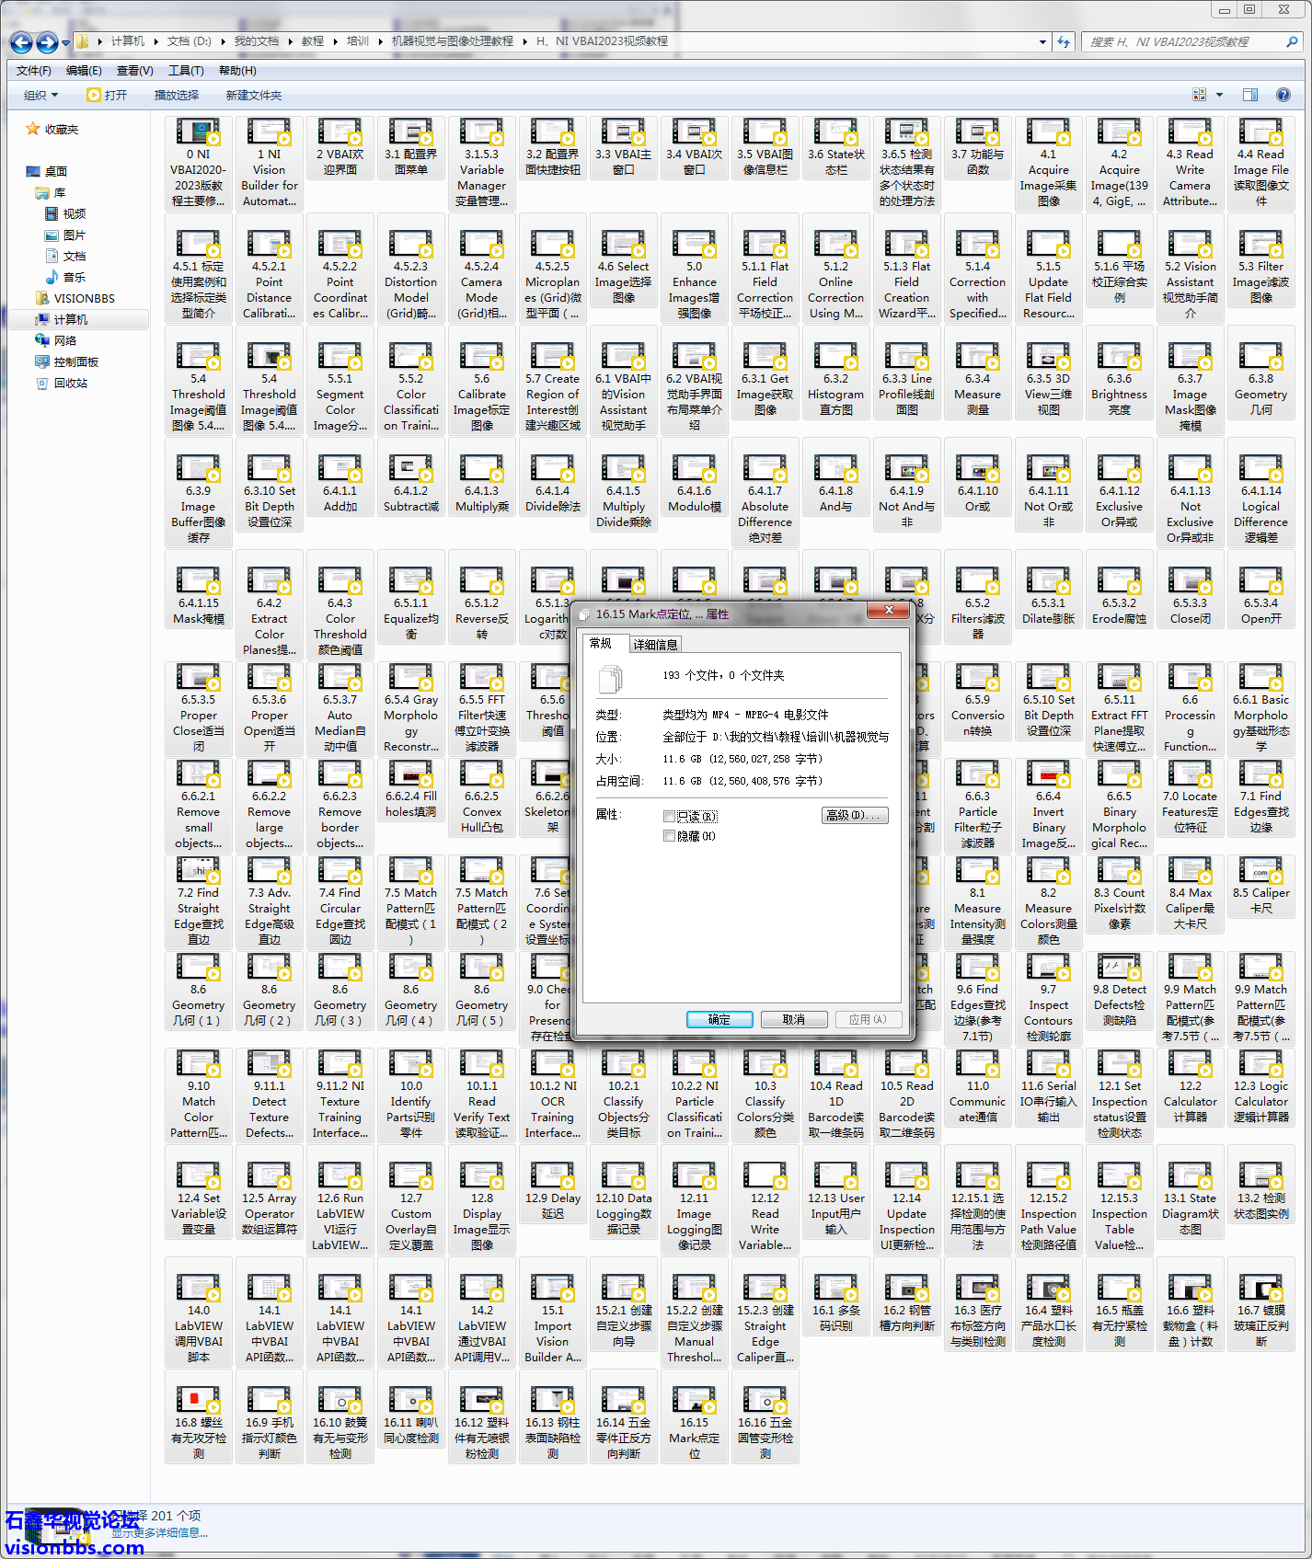The height and width of the screenshot is (1559, 1312).
Task: Open the 组织 dropdown menu
Action: (x=40, y=96)
